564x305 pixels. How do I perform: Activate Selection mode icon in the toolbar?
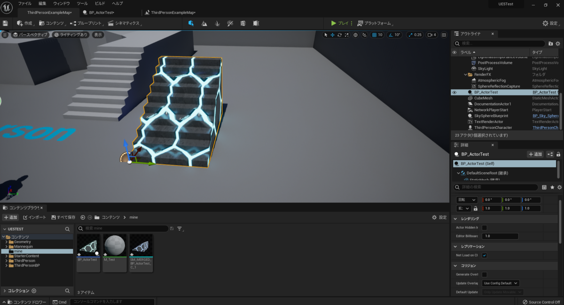point(191,23)
